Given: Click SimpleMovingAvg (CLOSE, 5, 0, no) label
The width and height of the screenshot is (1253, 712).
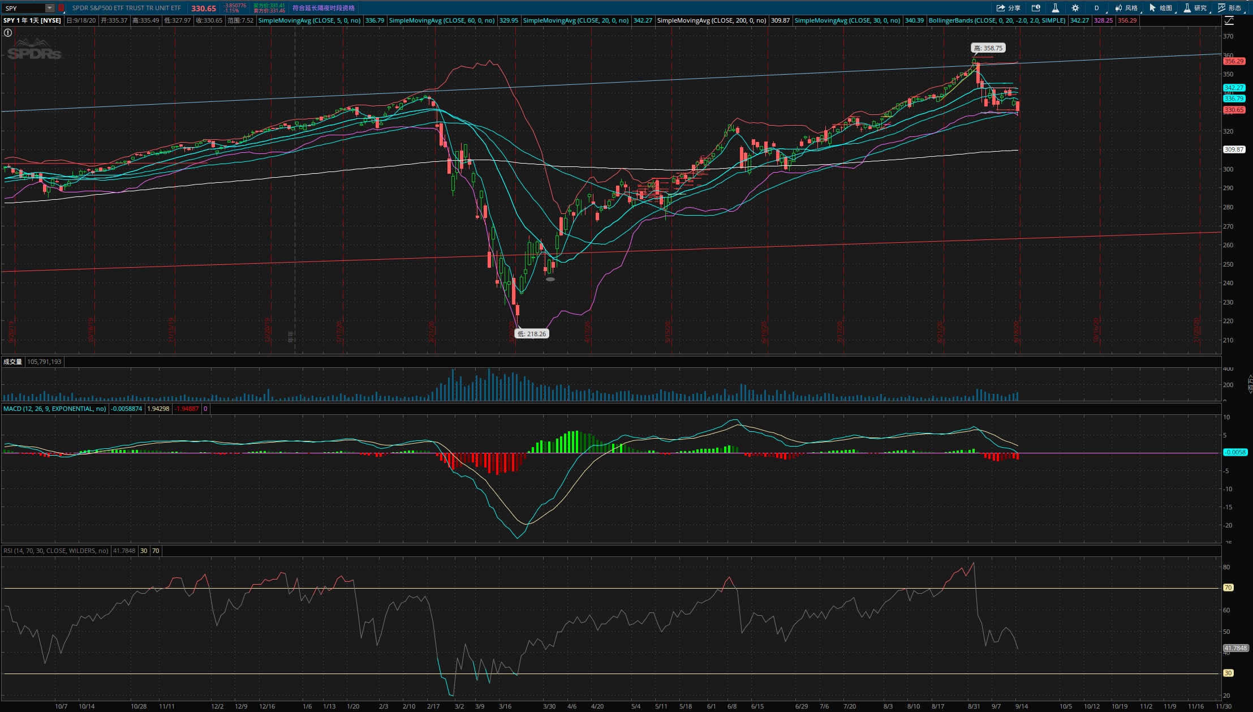Looking at the screenshot, I should coord(309,20).
